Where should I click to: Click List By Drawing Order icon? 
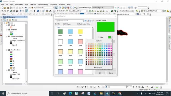(5, 20)
